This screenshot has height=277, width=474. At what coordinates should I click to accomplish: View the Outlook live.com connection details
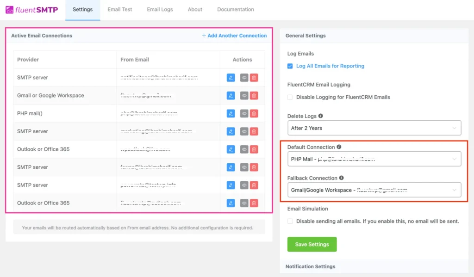(x=244, y=149)
